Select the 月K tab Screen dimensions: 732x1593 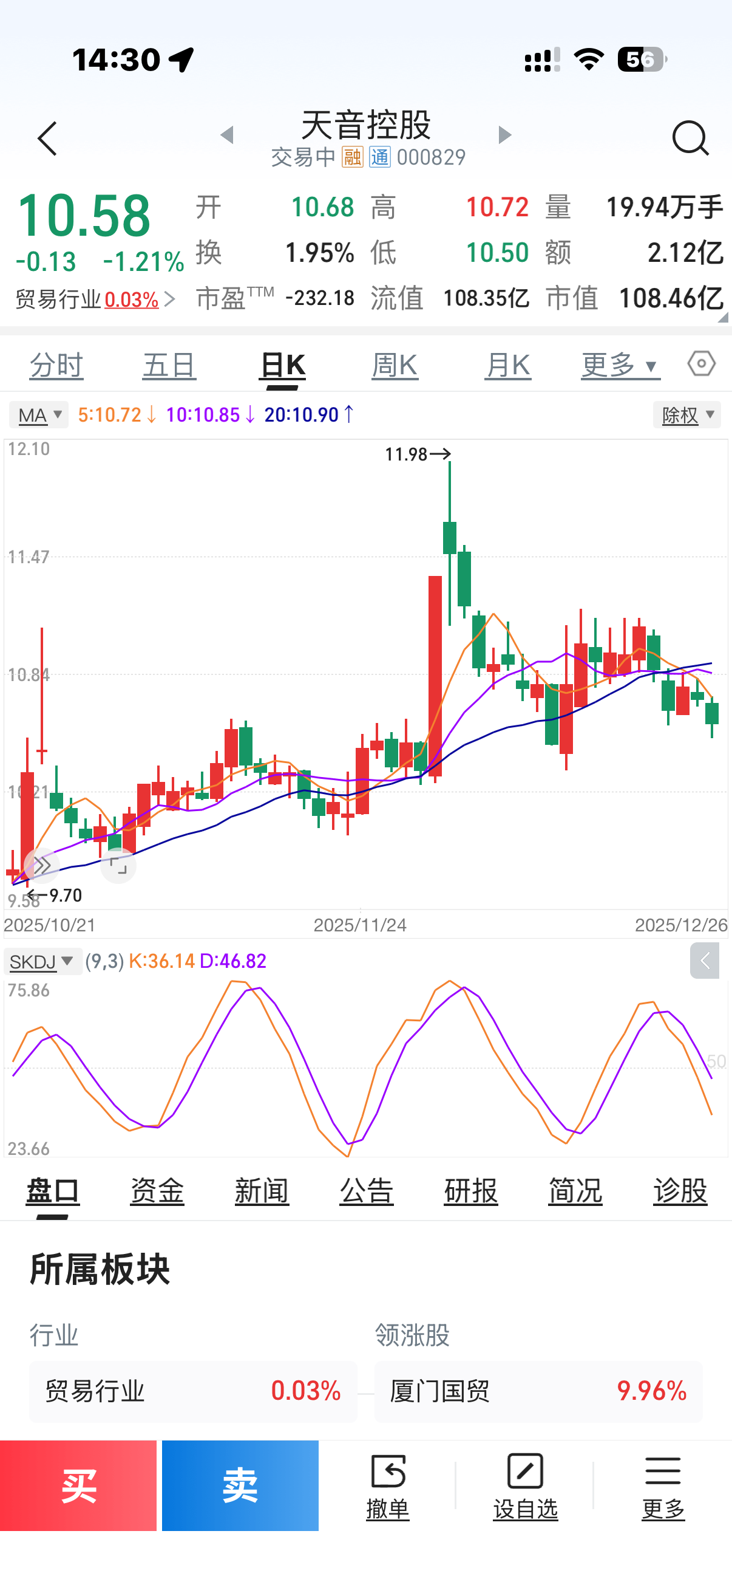508,366
